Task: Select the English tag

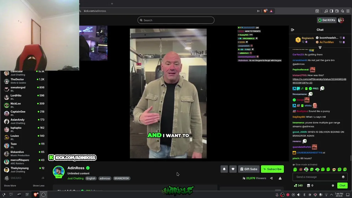Action: (91, 178)
